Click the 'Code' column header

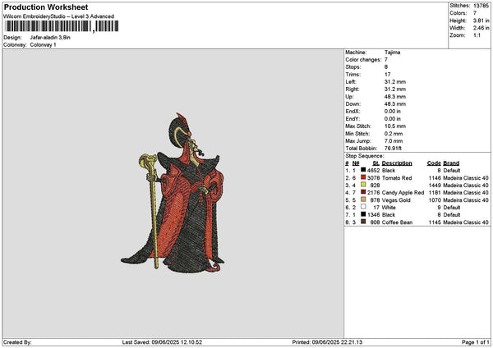point(434,163)
